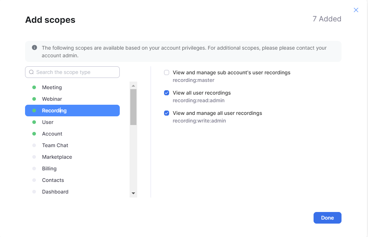This screenshot has width=368, height=237.
Task: Click the scope list scrollbar thumb
Action: (133, 107)
